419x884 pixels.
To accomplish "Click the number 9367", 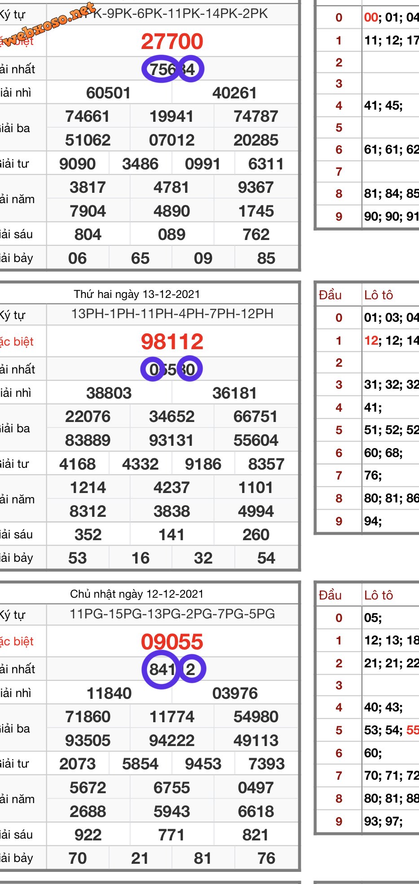I will (256, 187).
